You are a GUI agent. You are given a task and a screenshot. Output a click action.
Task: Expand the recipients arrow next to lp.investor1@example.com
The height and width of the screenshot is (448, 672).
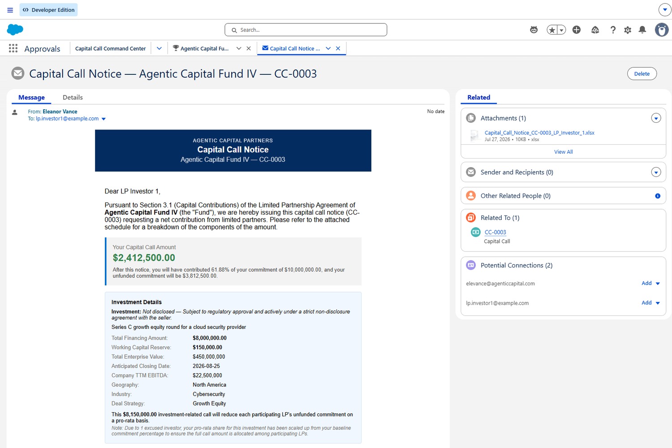coord(103,119)
